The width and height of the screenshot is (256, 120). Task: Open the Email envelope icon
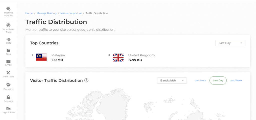(x=8, y=61)
